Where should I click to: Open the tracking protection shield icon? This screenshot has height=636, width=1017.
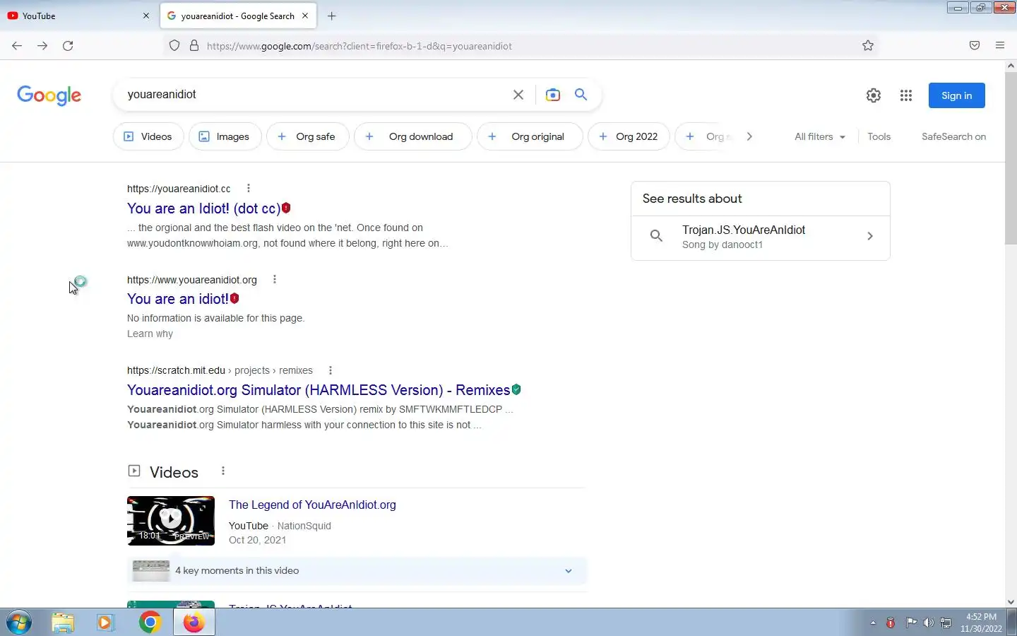[x=174, y=46]
